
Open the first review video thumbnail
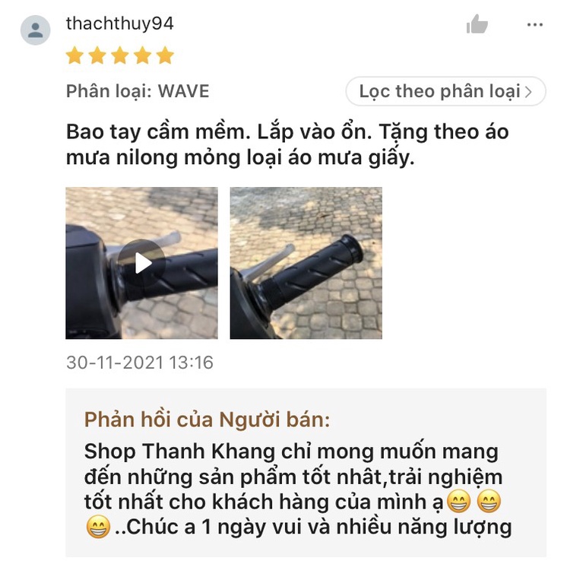(141, 263)
